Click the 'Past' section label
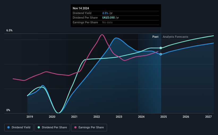This screenshot has height=135, width=218. click(x=155, y=37)
